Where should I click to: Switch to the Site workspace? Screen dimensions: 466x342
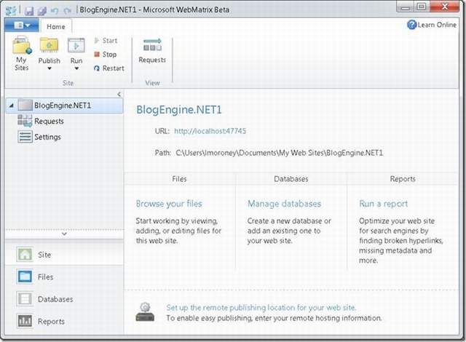pos(64,255)
